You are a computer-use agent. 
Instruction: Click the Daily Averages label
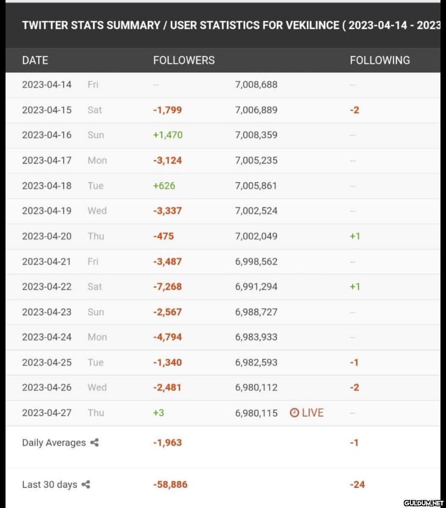[54, 443]
